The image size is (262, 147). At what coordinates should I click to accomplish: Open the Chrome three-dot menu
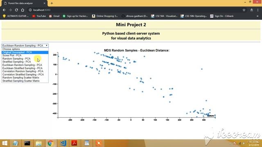(x=258, y=10)
